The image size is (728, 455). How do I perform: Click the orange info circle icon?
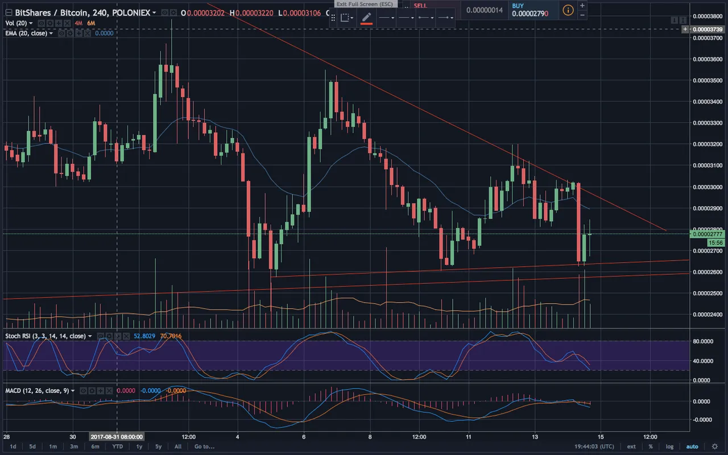[568, 10]
